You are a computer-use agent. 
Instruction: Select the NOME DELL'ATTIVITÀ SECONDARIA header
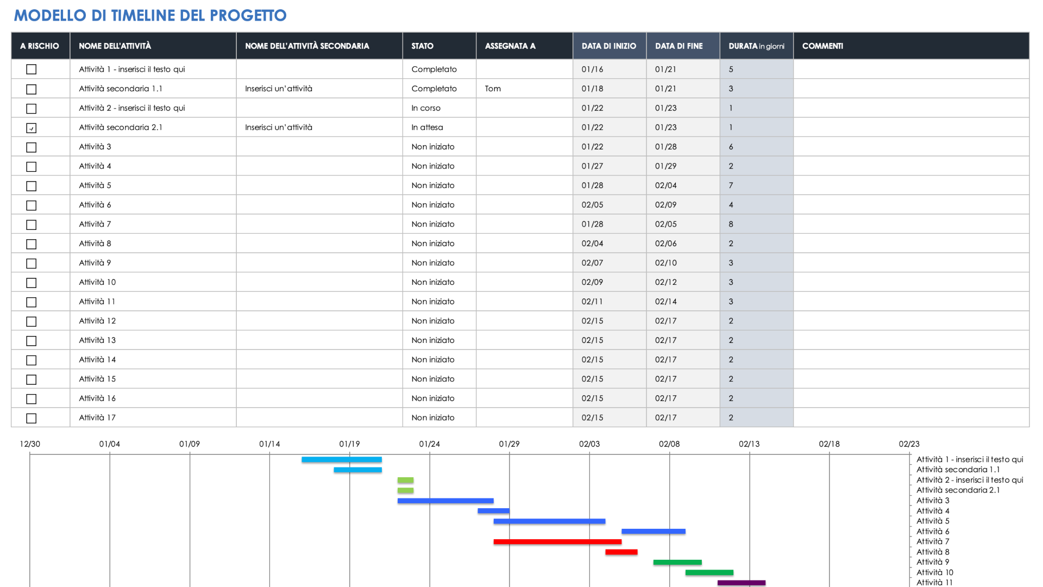(x=319, y=46)
